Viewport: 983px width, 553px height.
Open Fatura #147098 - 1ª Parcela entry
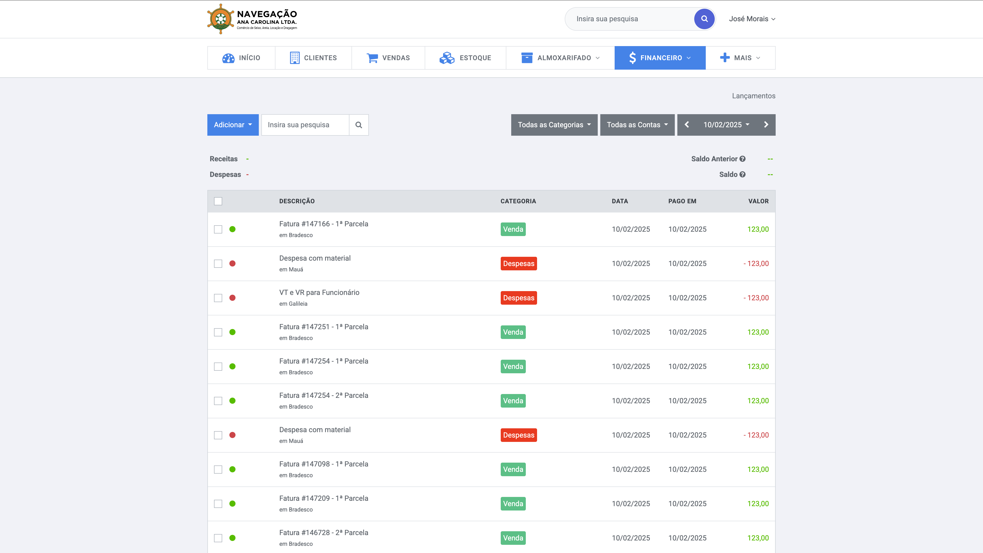pos(324,464)
